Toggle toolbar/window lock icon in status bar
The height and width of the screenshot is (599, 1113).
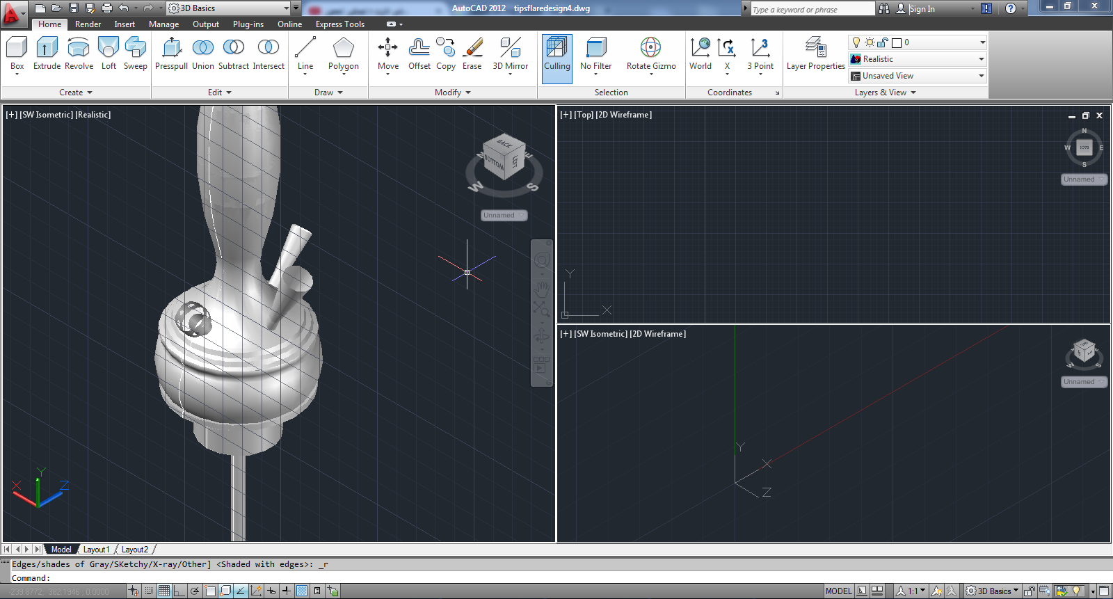pos(1030,591)
